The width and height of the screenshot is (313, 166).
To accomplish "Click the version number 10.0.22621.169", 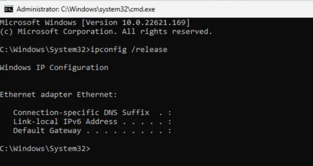I will tap(156, 23).
